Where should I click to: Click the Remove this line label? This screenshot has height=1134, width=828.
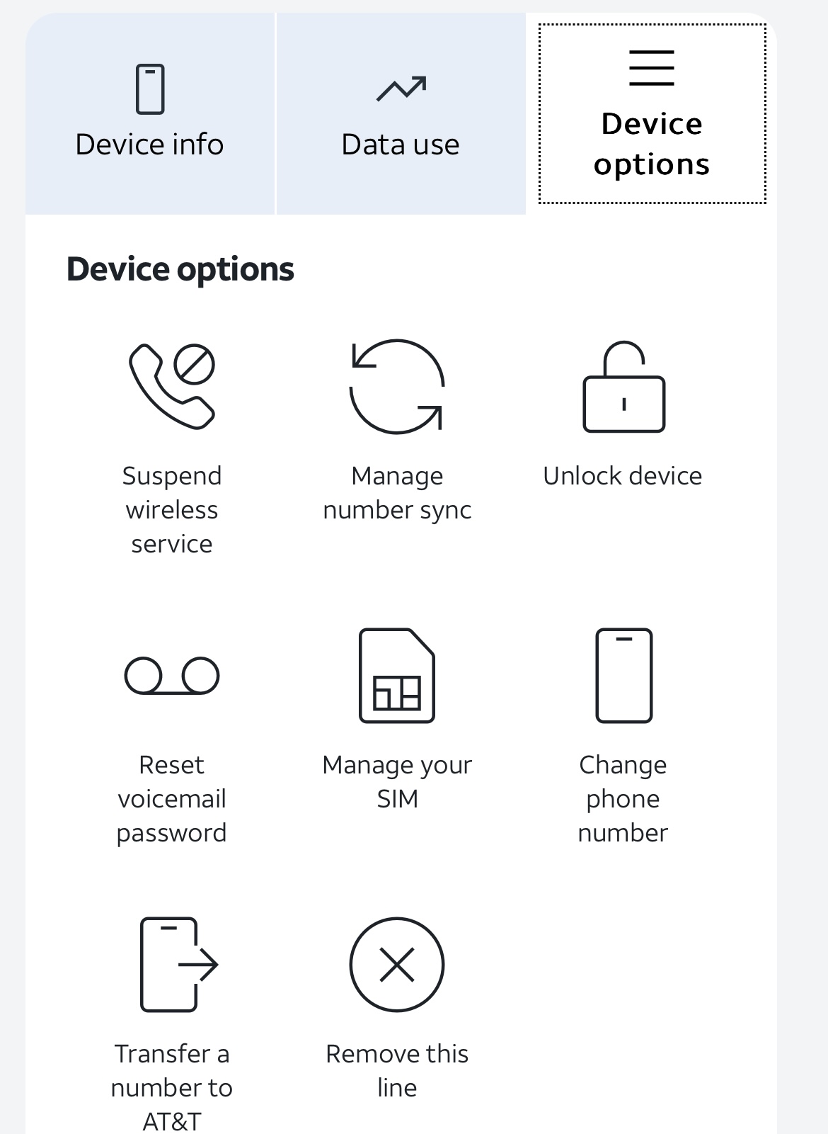click(397, 1070)
